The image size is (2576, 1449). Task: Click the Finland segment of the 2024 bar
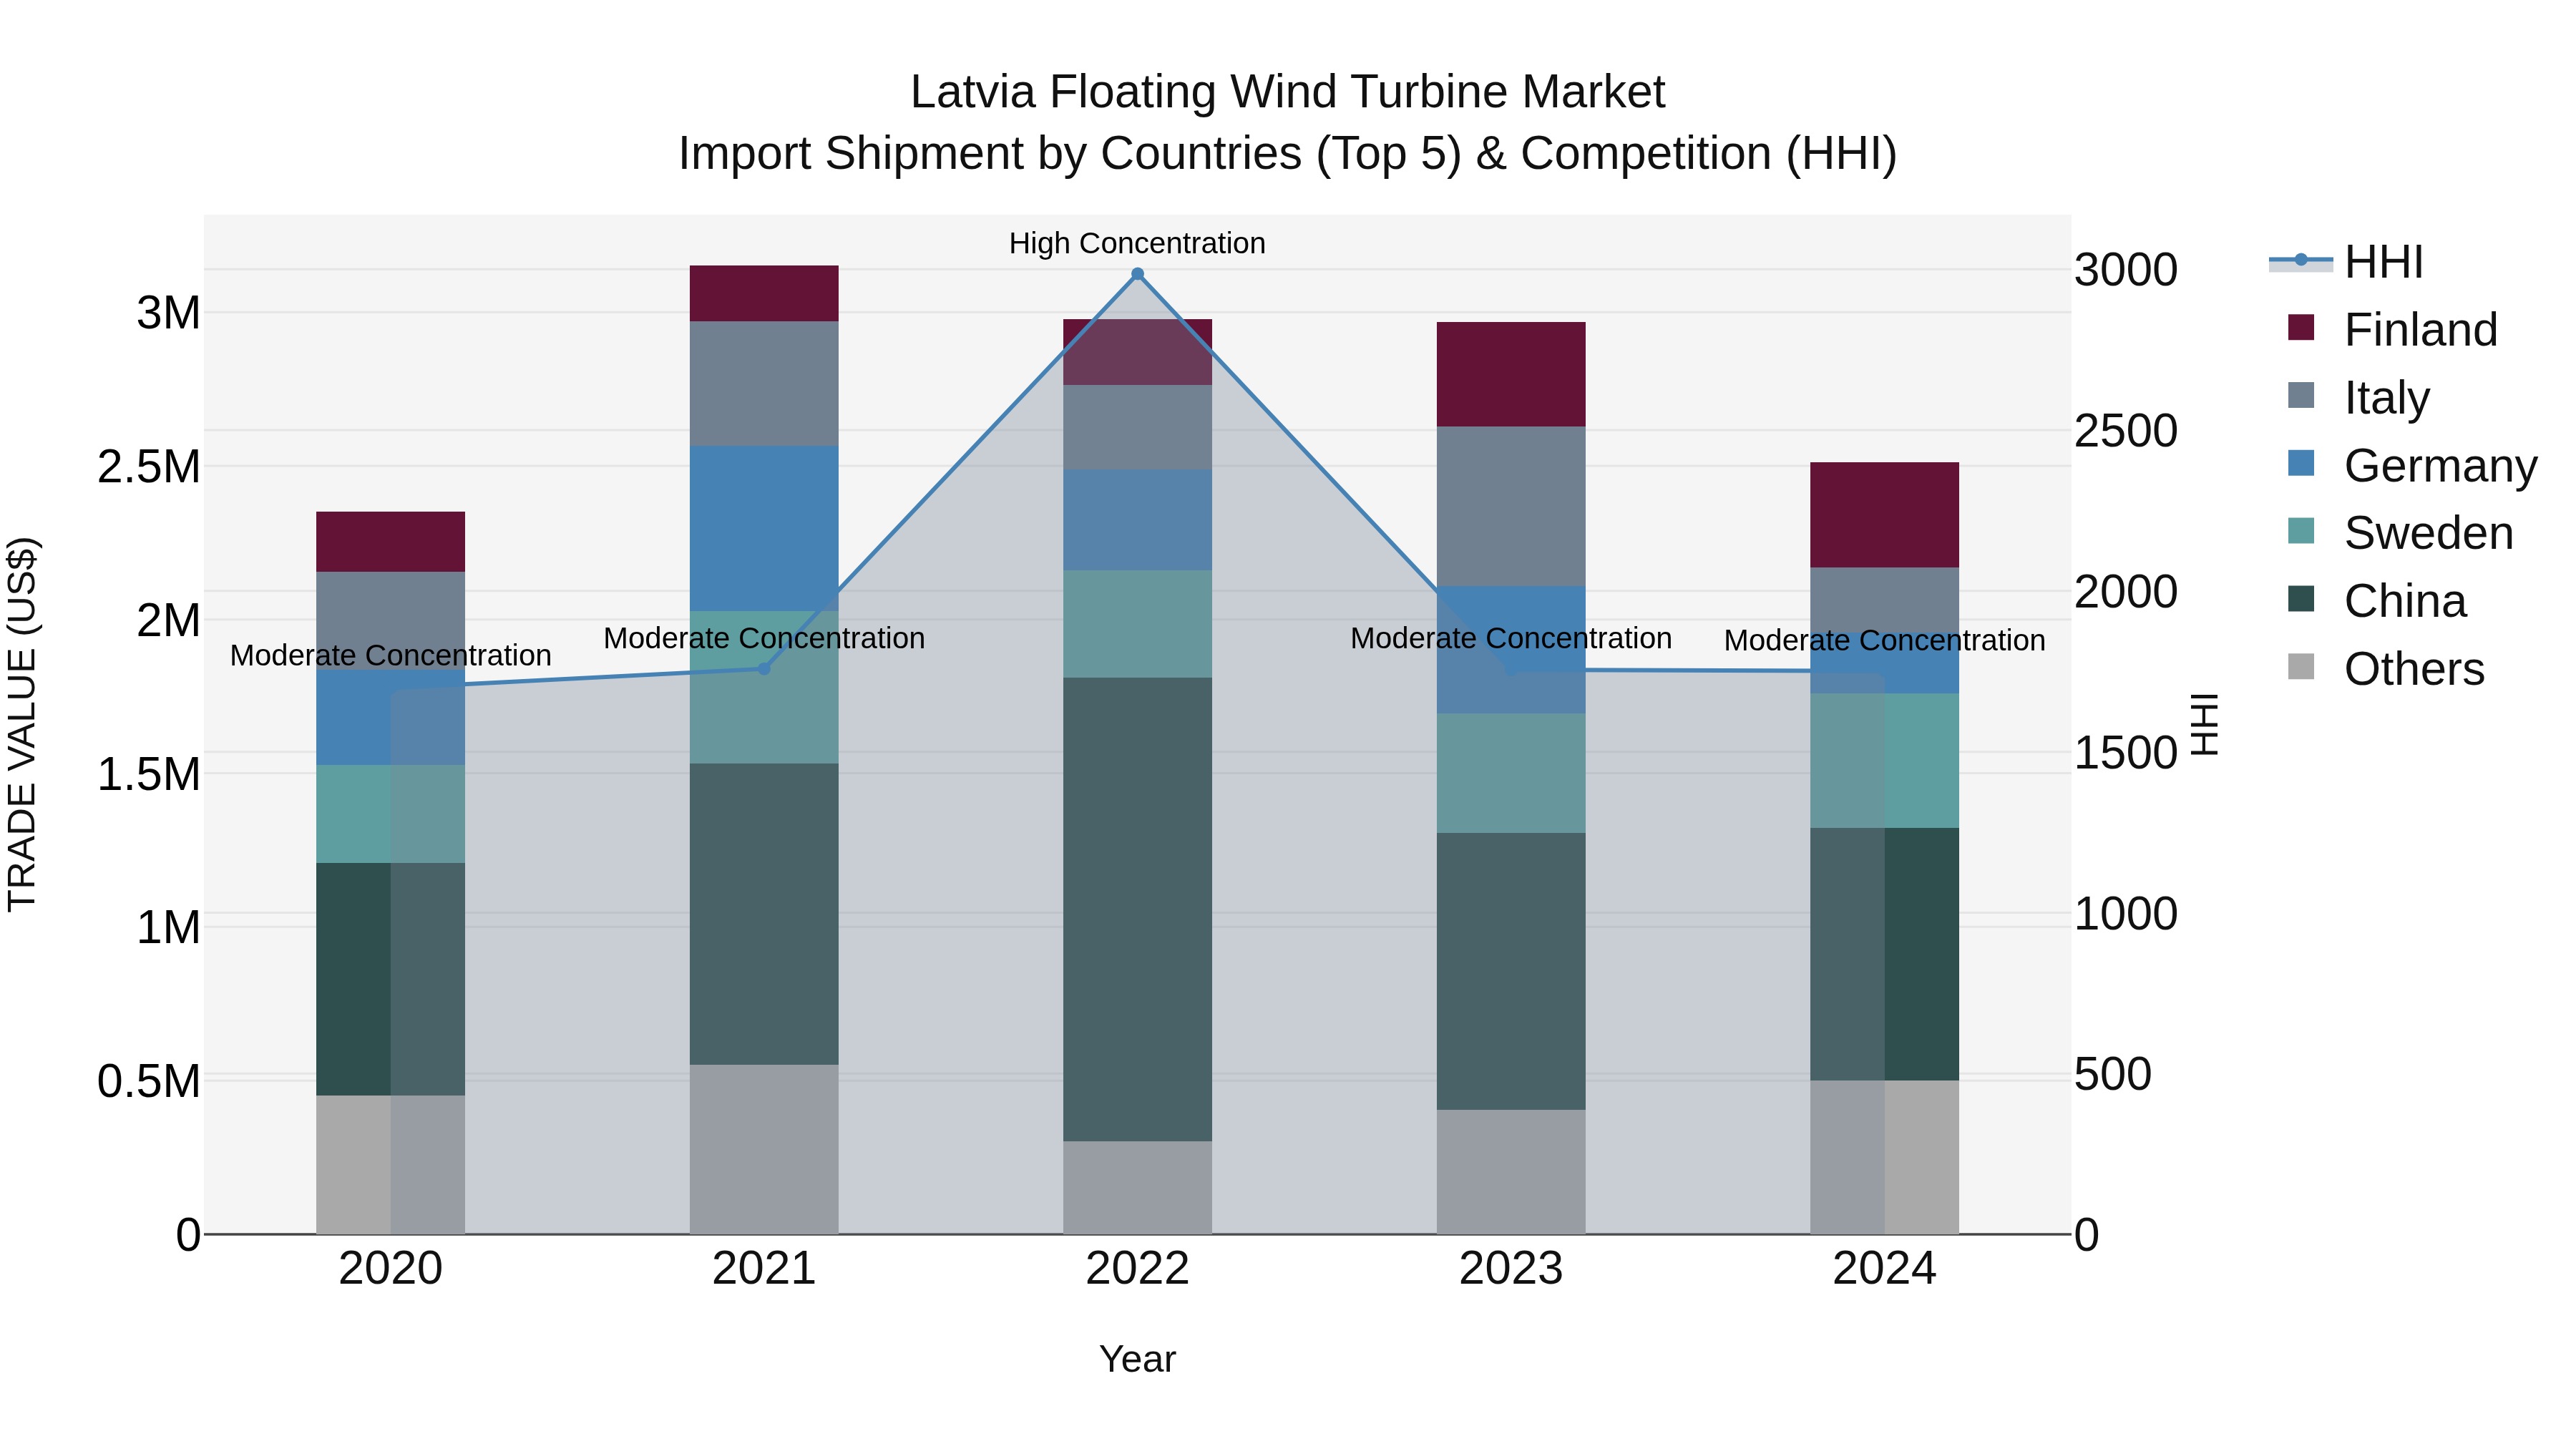pyautogui.click(x=1884, y=515)
